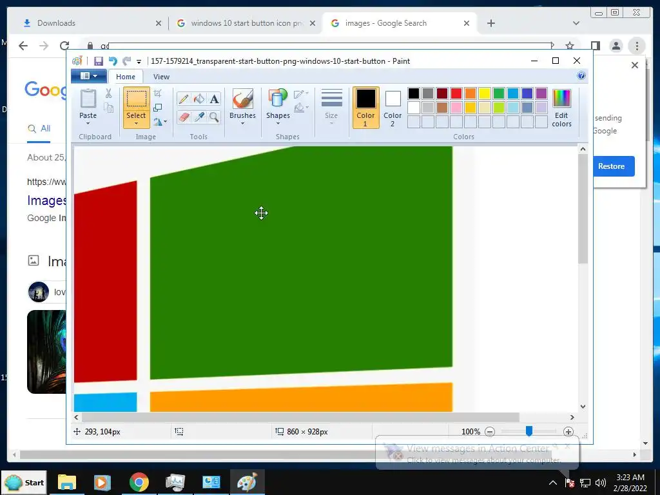Open Paint Help icon
Image resolution: width=660 pixels, height=495 pixels.
(x=581, y=76)
